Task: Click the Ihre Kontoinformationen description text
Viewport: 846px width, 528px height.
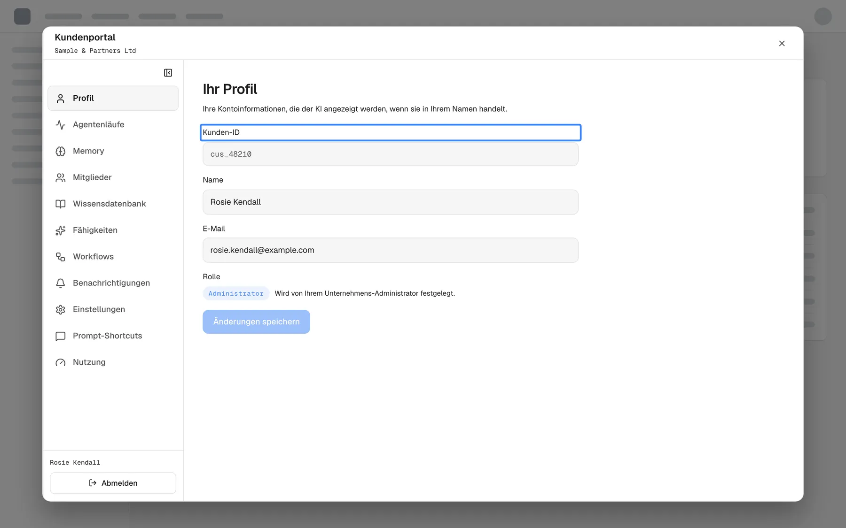Action: pos(355,109)
